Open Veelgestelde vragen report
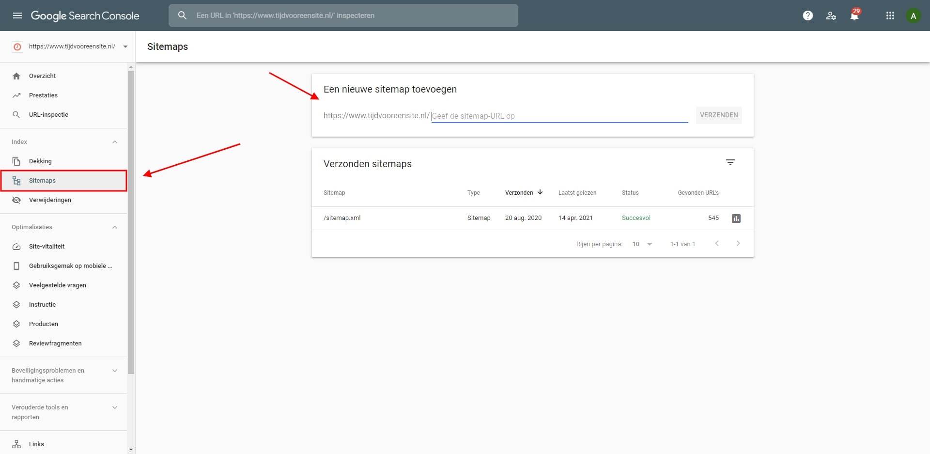 (x=63, y=285)
